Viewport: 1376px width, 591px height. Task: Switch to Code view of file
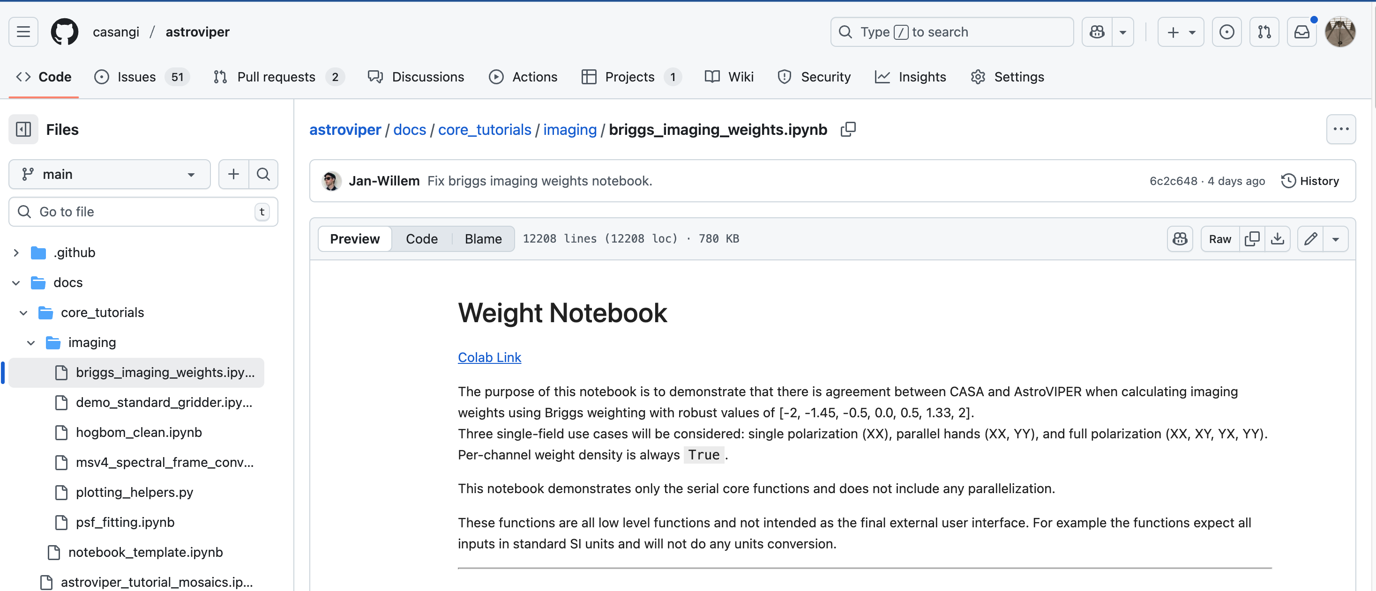point(421,239)
